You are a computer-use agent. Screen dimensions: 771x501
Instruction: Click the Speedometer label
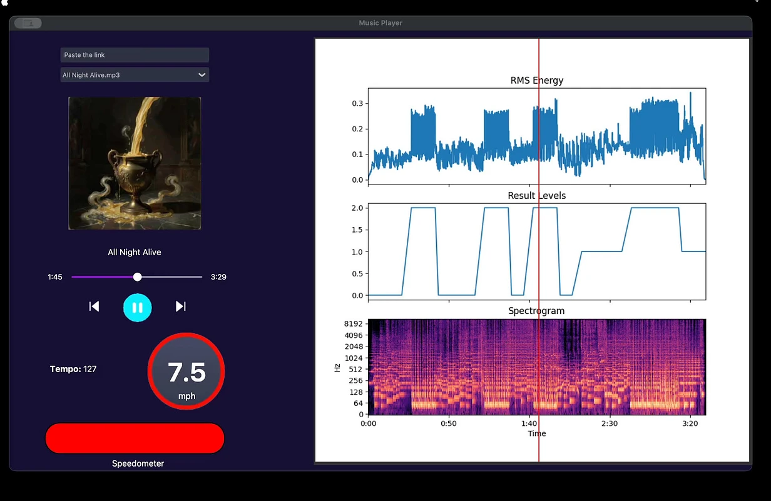coord(138,463)
